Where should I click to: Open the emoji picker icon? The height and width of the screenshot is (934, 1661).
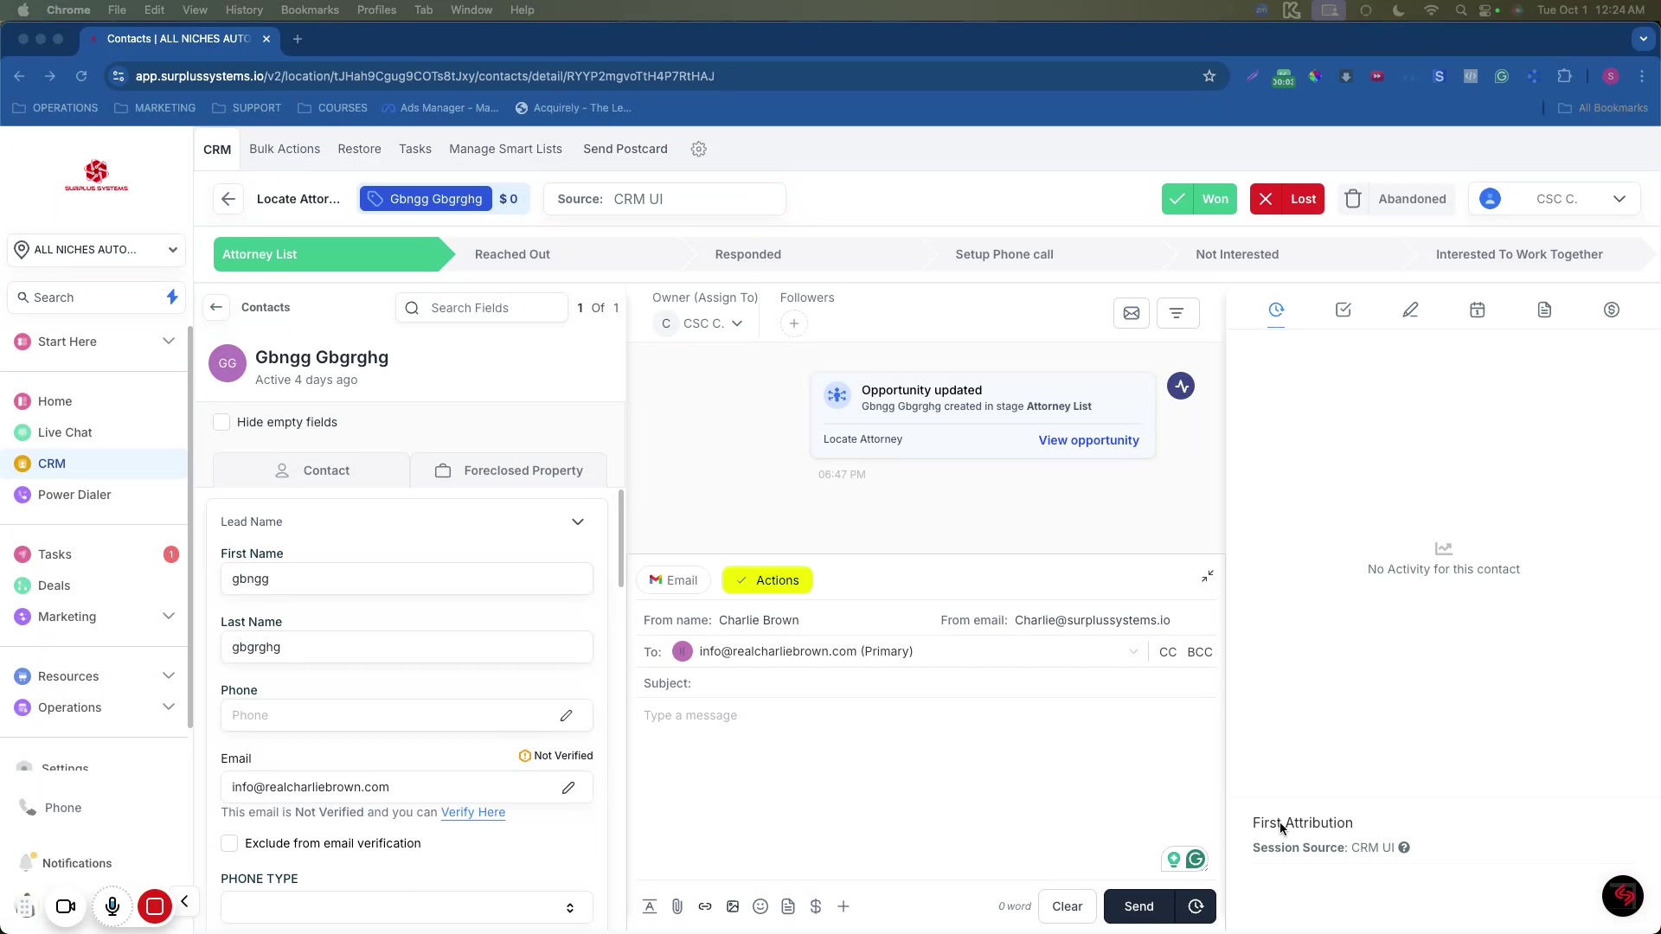[x=760, y=906]
